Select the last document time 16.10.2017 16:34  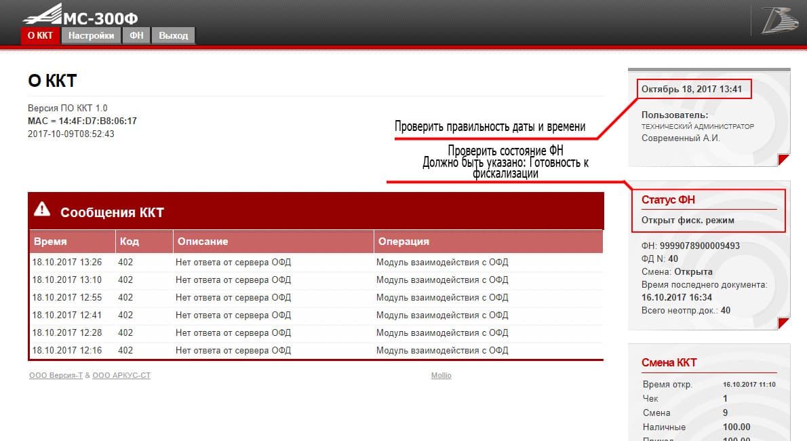(x=677, y=297)
